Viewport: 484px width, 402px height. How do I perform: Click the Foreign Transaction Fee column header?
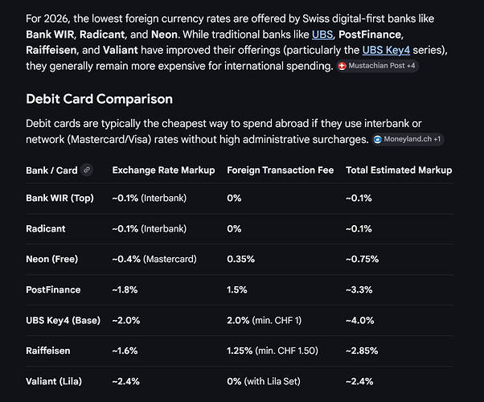[281, 170]
